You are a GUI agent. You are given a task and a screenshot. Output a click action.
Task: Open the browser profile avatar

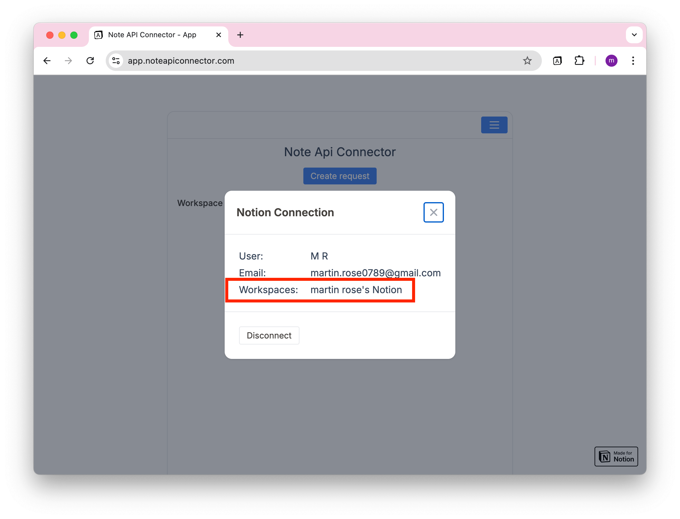pyautogui.click(x=612, y=61)
